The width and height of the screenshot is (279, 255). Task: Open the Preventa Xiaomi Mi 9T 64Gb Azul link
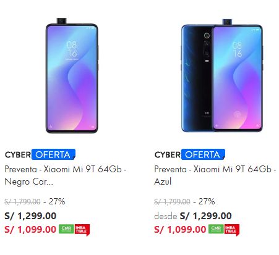[215, 175]
